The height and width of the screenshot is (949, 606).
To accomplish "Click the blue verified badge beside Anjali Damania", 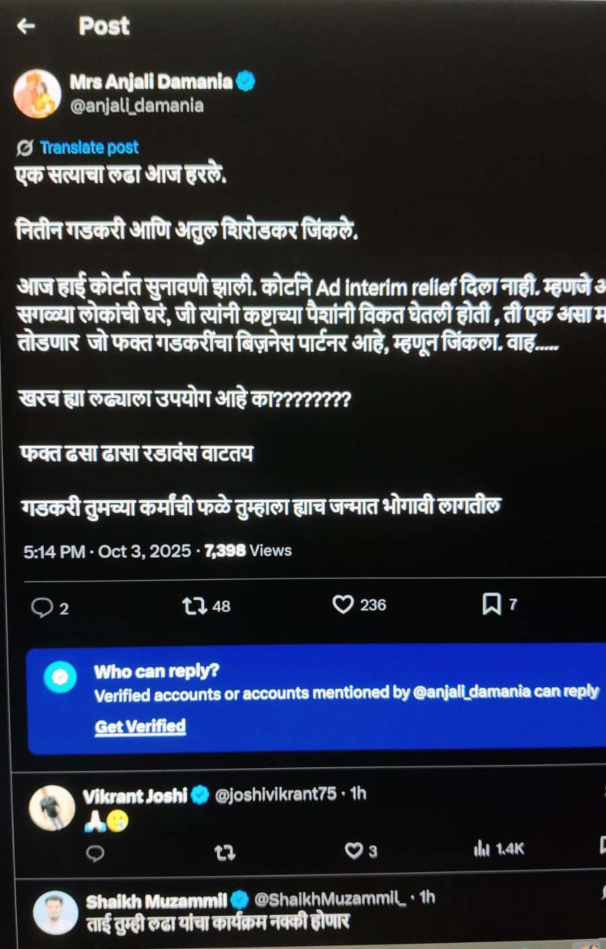I will (245, 81).
